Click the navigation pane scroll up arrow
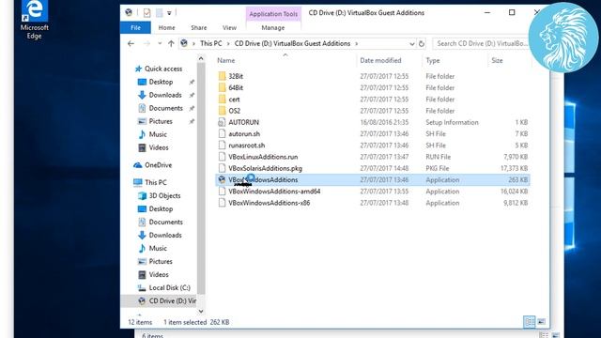The height and width of the screenshot is (338, 601). 201,58
